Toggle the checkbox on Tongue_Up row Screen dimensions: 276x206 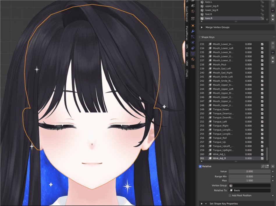(262, 142)
